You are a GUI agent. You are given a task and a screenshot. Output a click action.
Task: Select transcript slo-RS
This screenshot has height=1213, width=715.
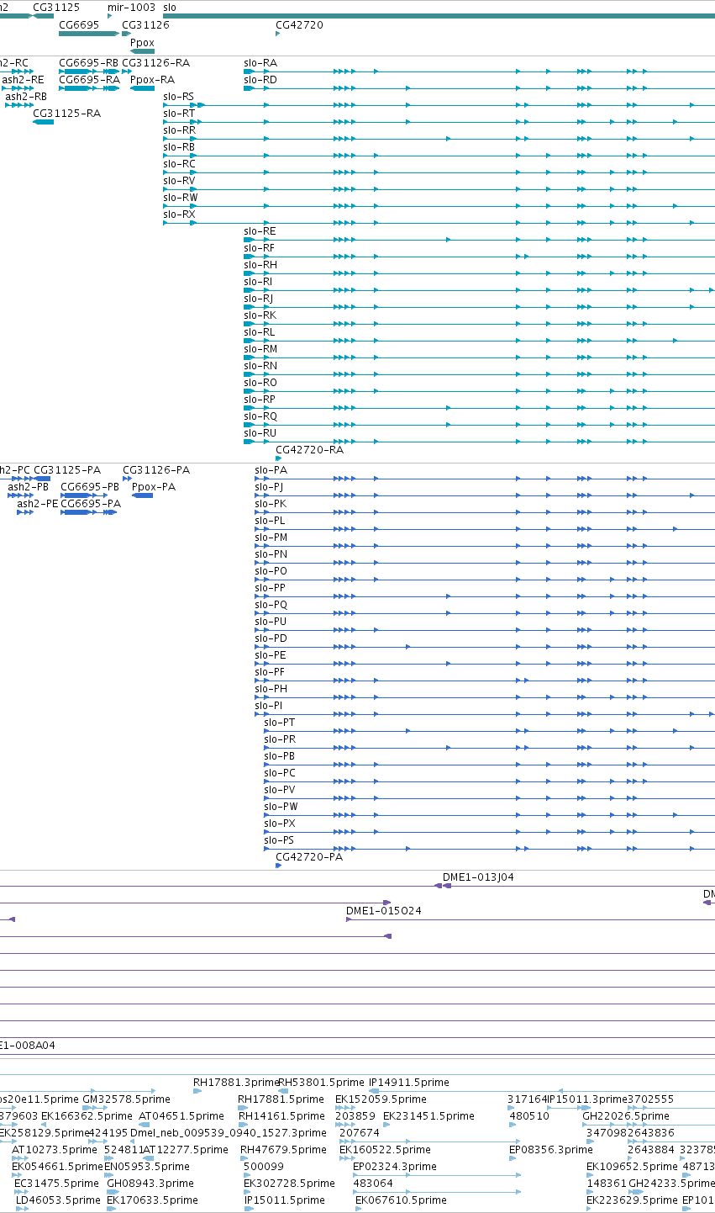[179, 97]
